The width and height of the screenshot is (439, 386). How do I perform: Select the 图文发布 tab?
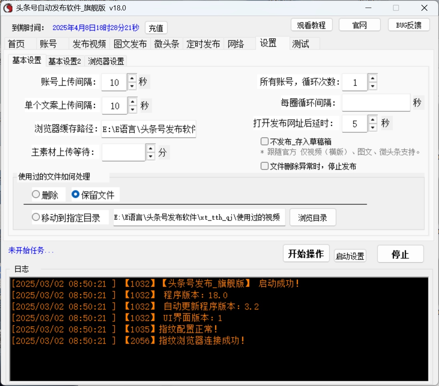(x=130, y=44)
